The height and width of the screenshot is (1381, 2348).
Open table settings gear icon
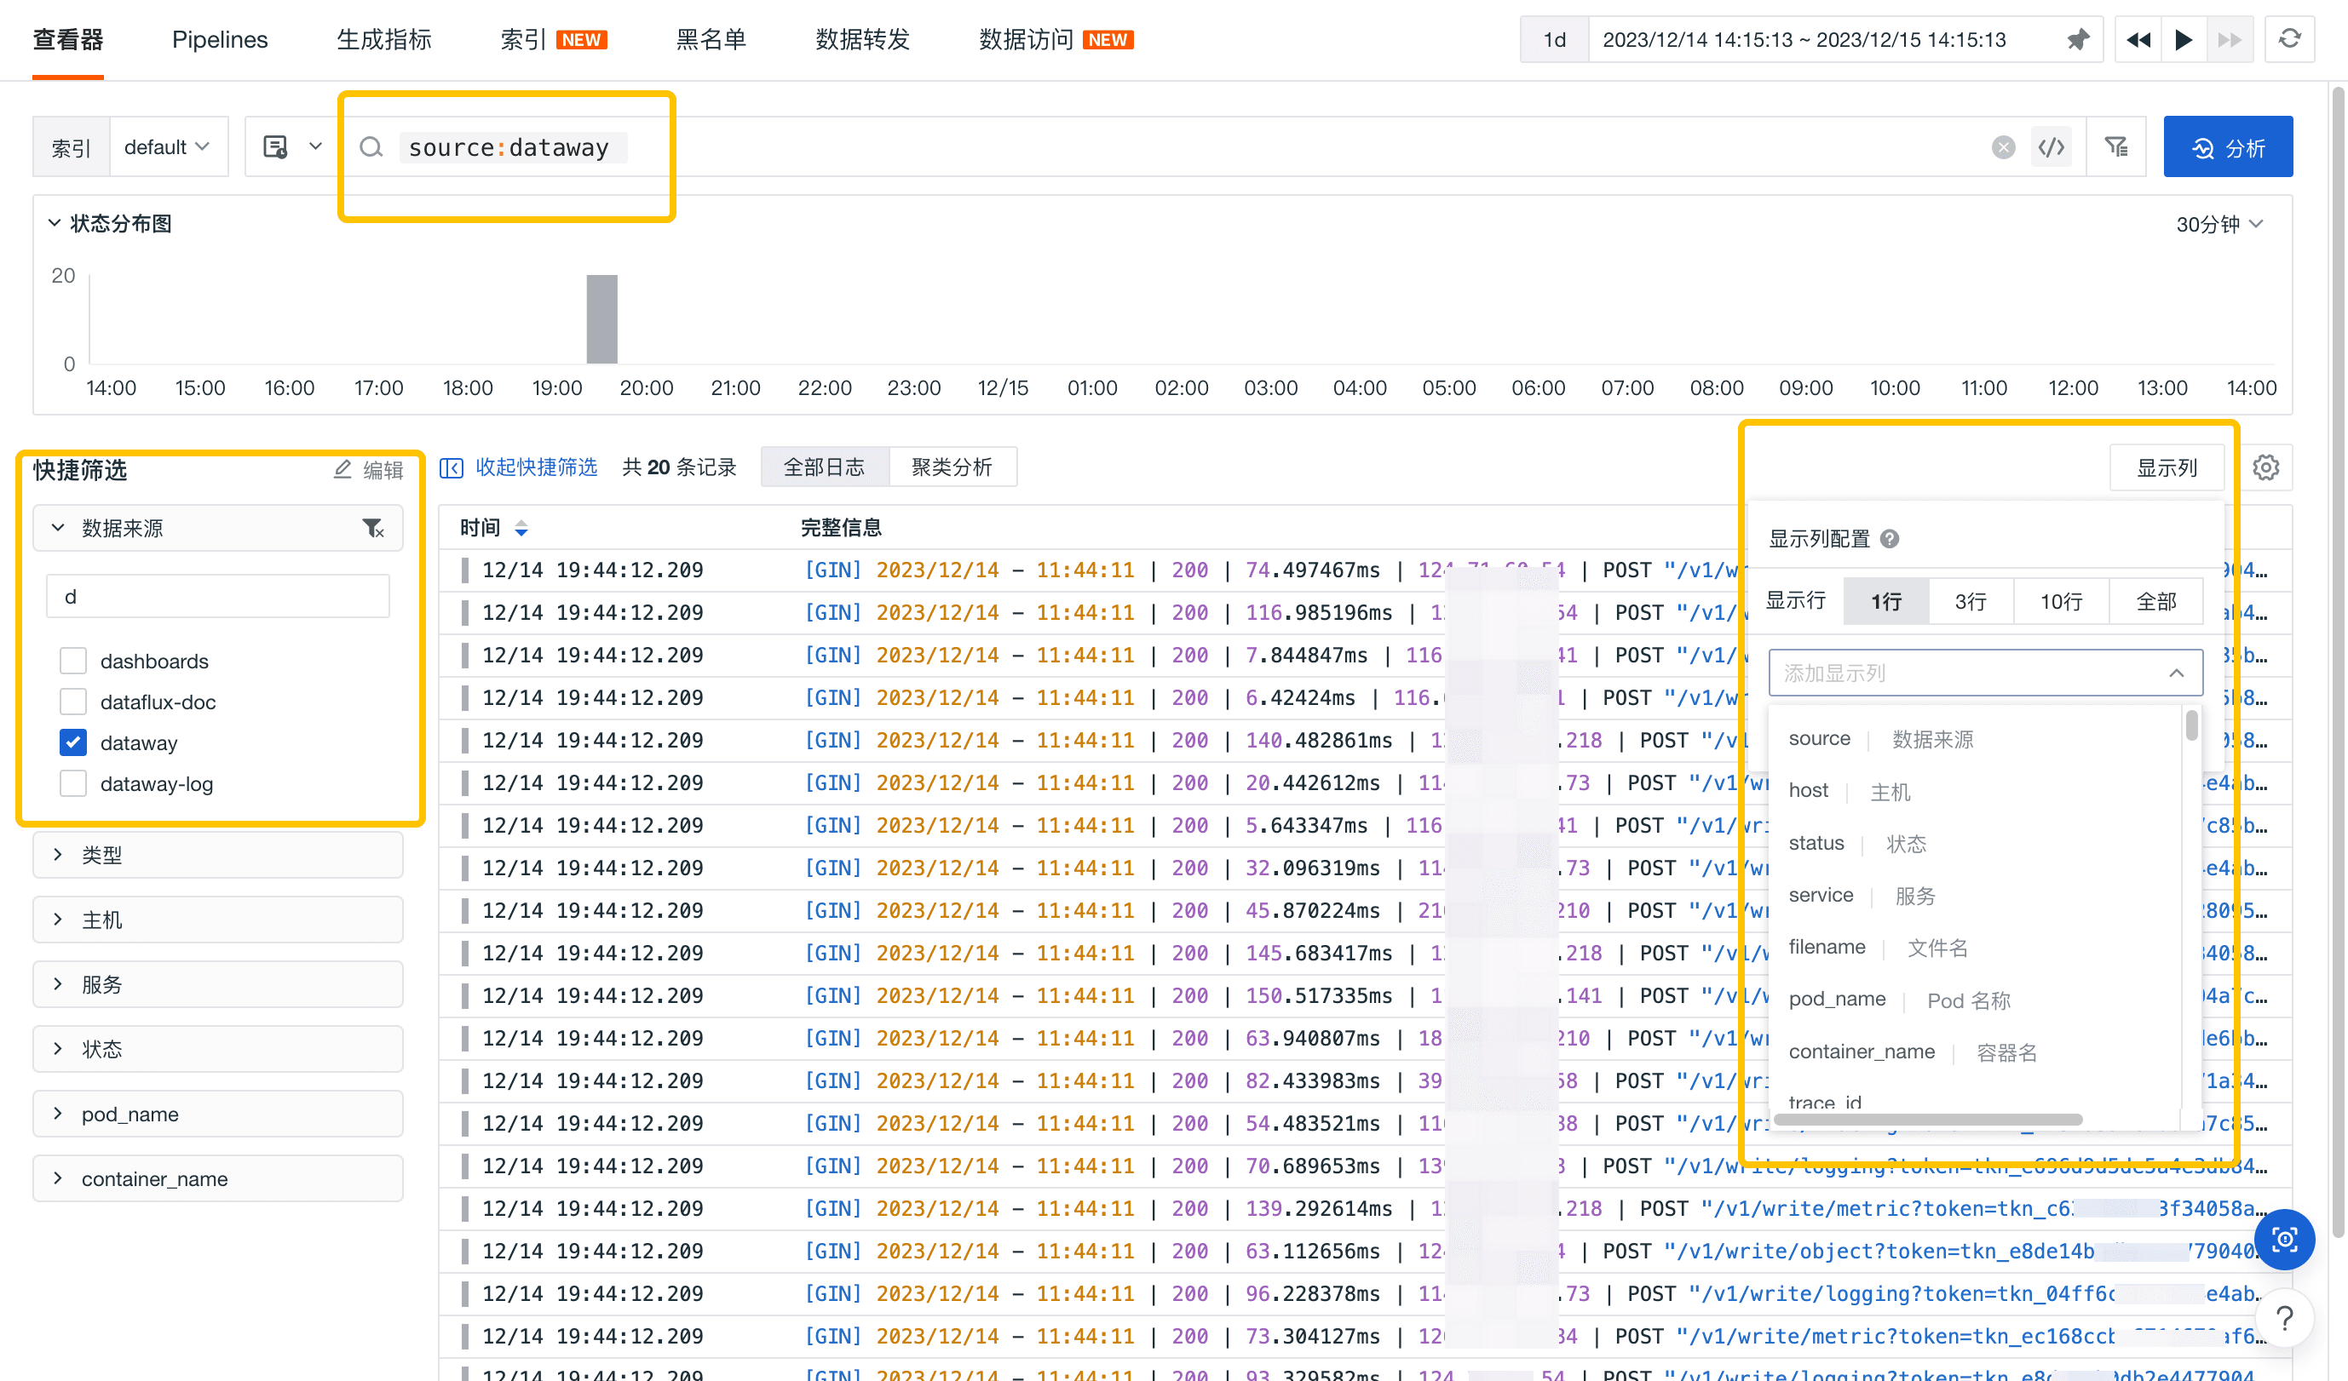pos(2265,467)
